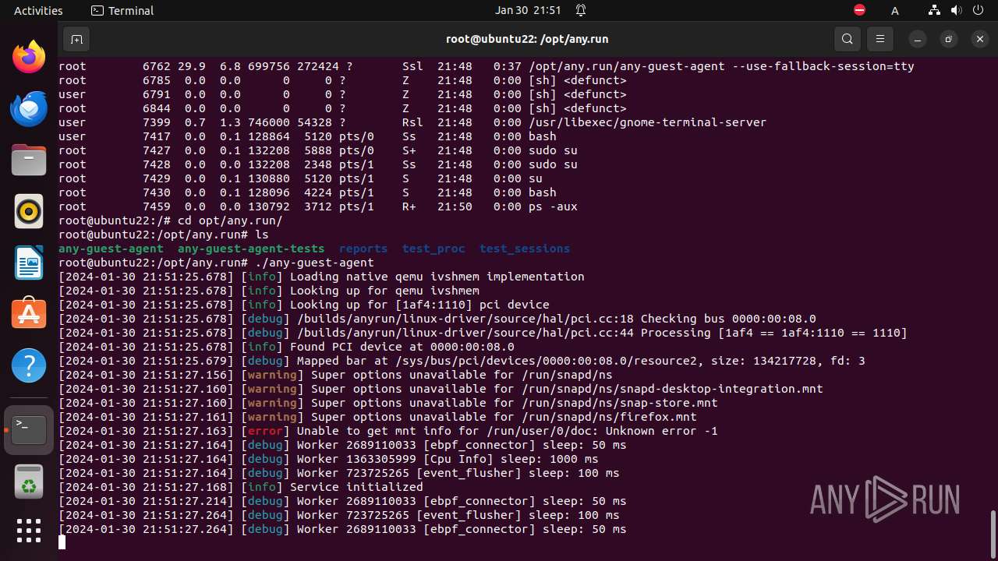Image resolution: width=998 pixels, height=561 pixels.
Task: Click the notification bell icon in top bar
Action: coord(581,10)
